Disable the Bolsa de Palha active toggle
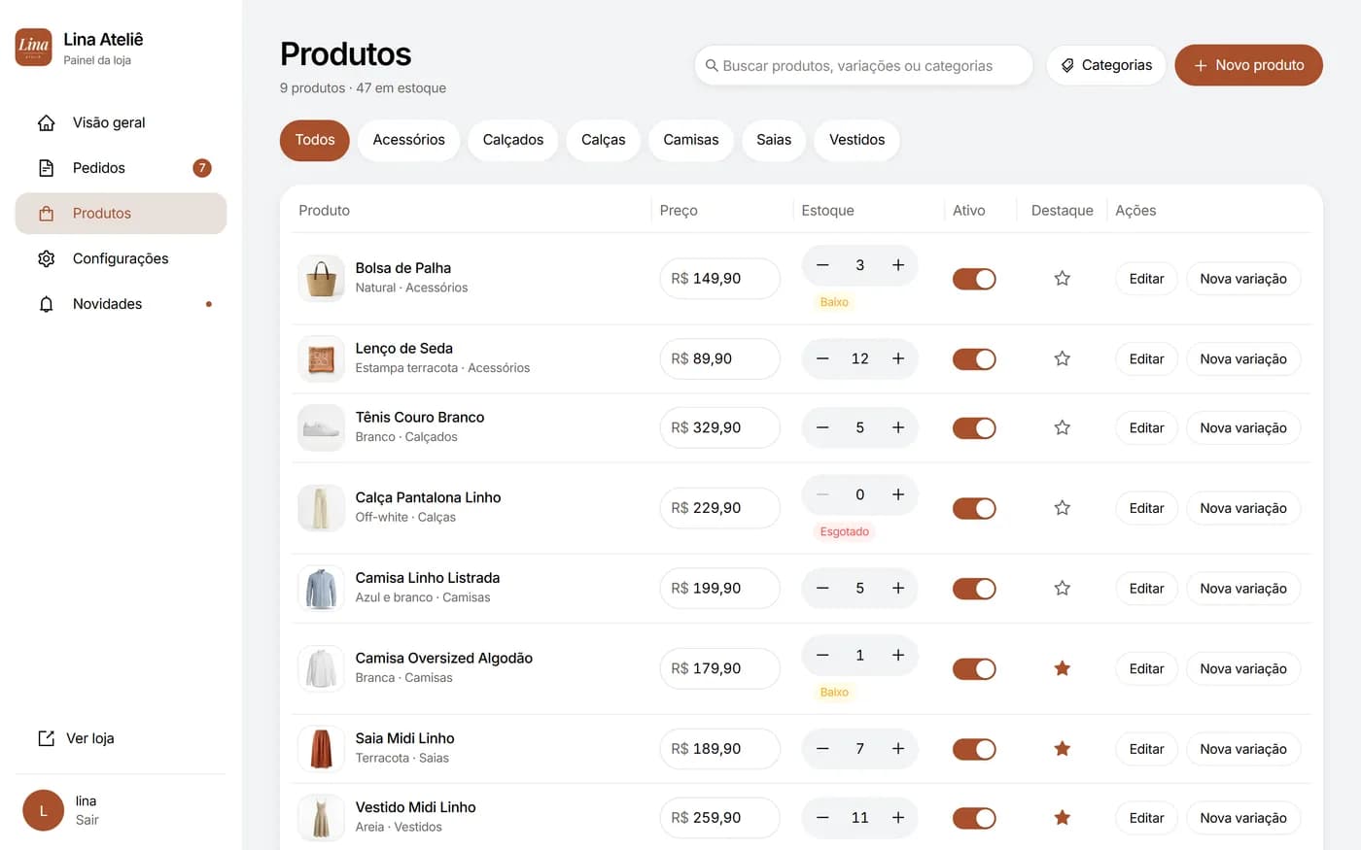The image size is (1361, 850). click(974, 279)
